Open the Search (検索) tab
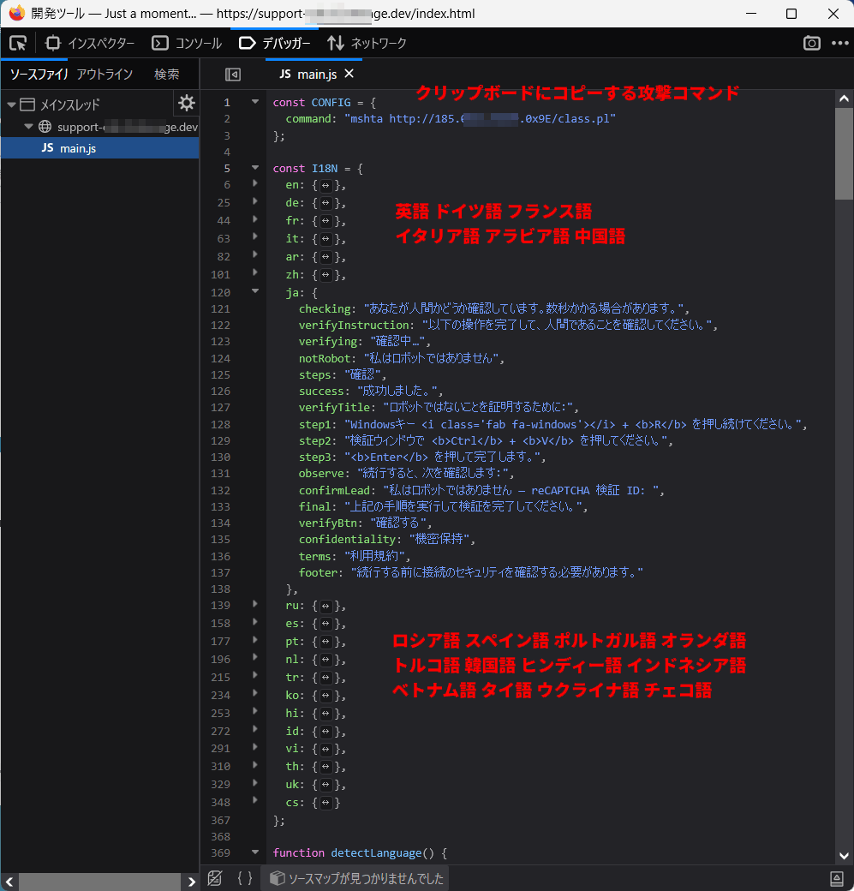Screen dimensions: 854x891 click(x=166, y=75)
